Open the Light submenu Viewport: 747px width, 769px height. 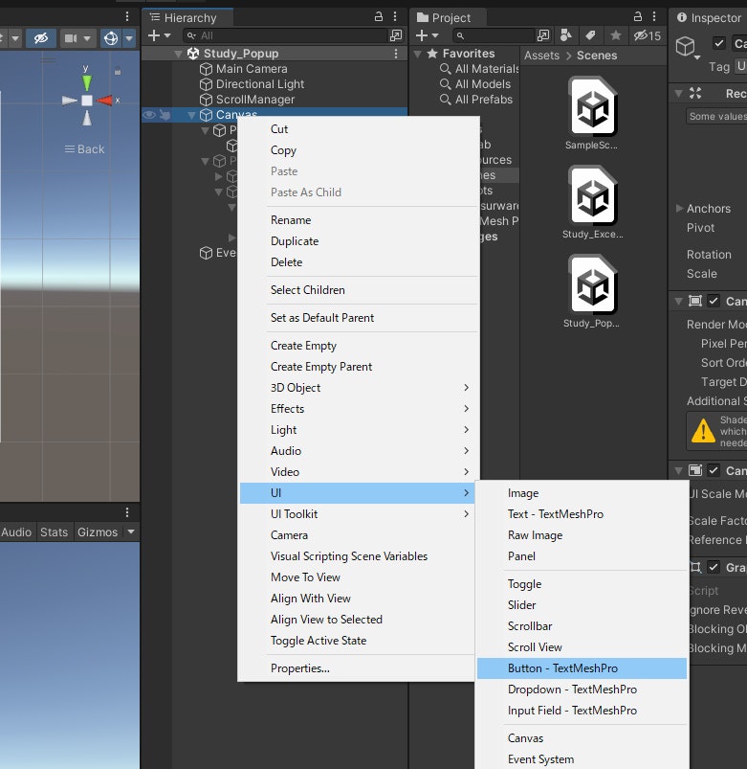tap(358, 430)
